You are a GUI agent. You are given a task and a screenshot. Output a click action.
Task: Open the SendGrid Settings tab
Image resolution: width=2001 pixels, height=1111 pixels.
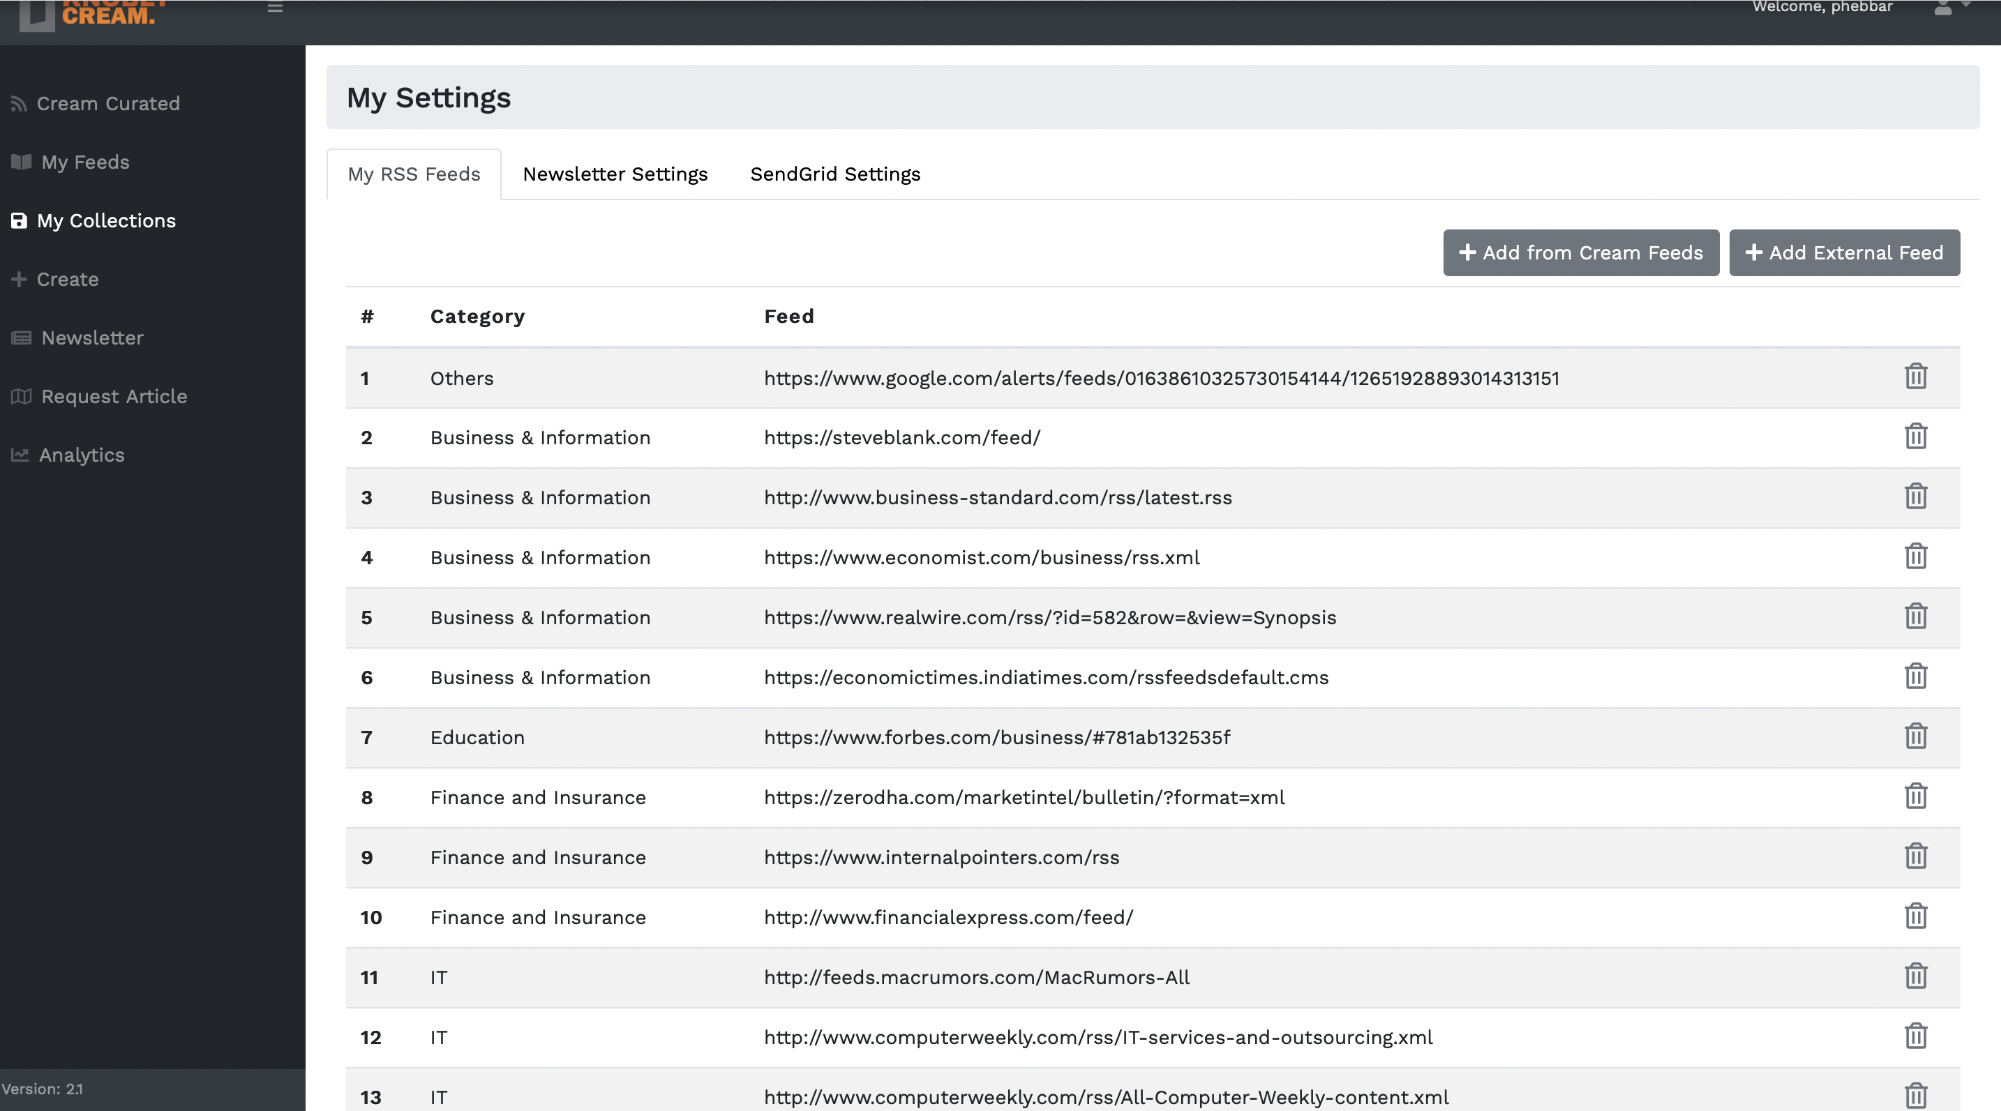click(x=834, y=174)
